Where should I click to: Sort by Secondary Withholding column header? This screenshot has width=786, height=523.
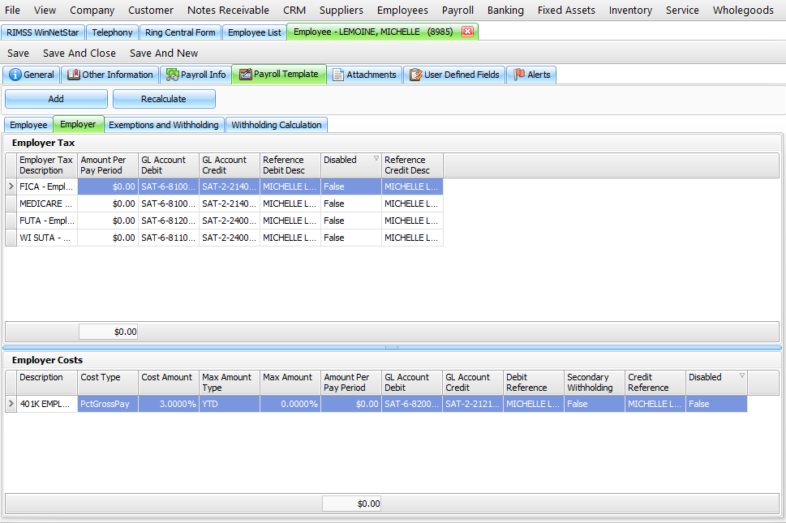tap(595, 382)
